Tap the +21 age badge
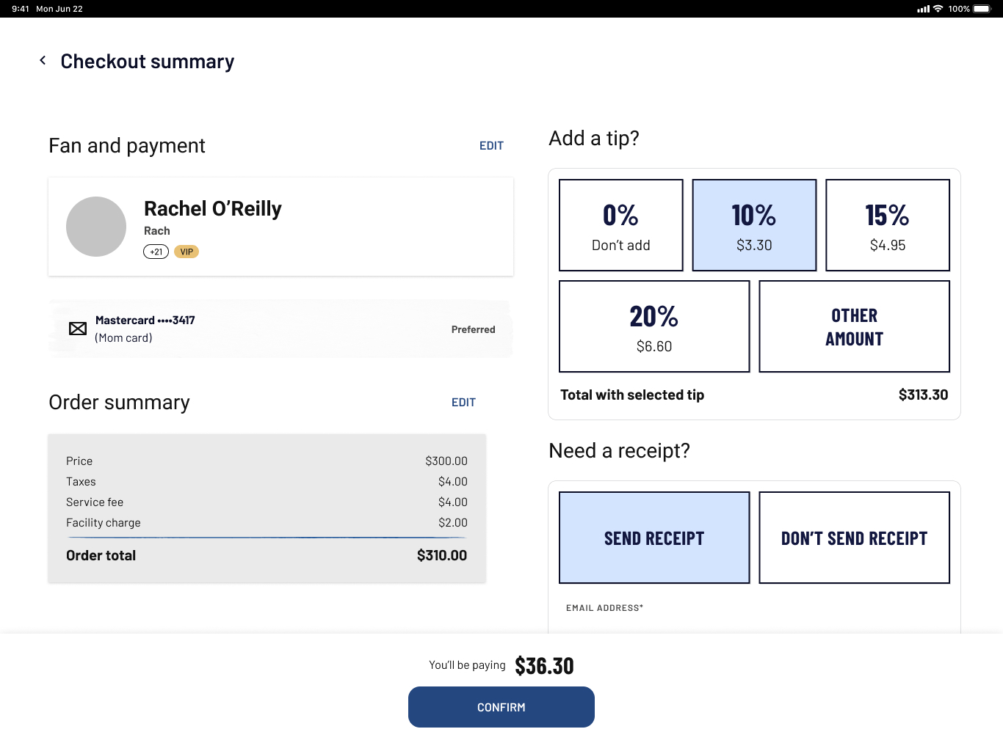 156,252
